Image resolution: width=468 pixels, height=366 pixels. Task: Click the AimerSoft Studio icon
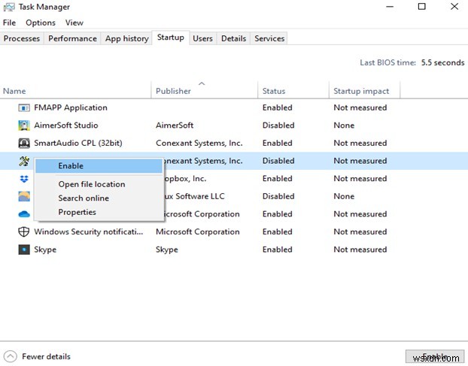coord(24,126)
